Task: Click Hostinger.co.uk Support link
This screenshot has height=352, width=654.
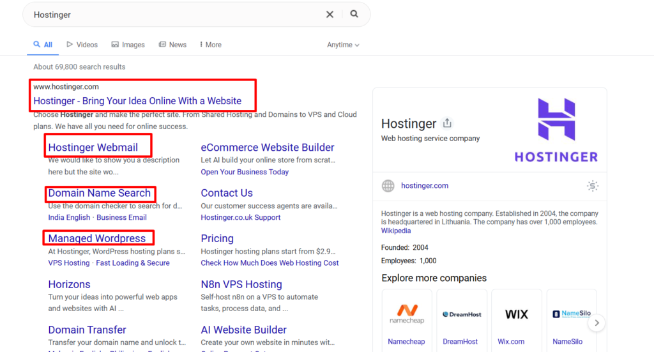Action: (x=241, y=217)
